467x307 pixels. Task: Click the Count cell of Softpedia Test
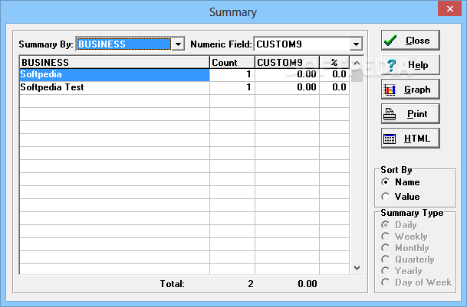click(x=232, y=87)
